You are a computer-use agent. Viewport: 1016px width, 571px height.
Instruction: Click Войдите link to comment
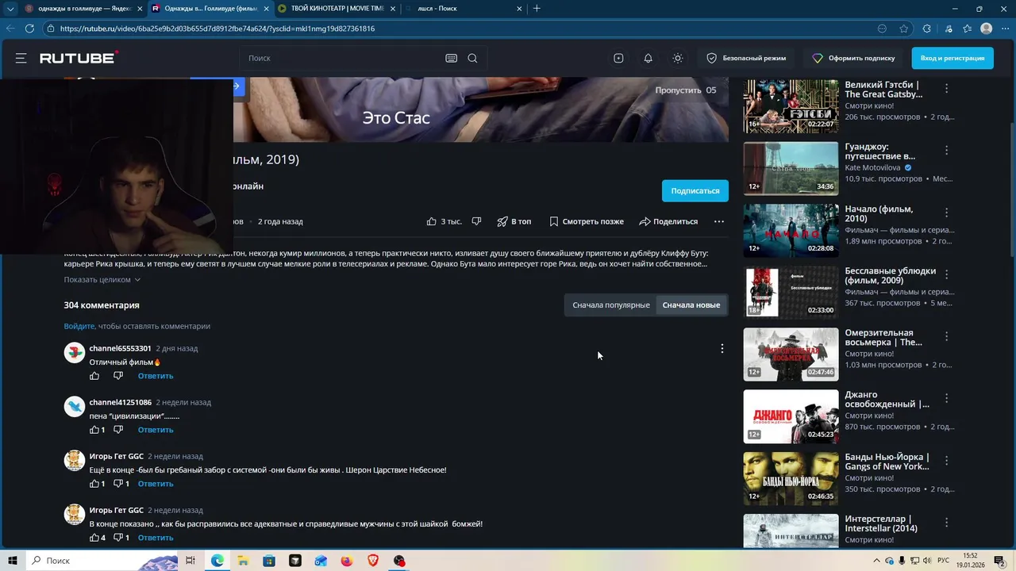point(79,326)
